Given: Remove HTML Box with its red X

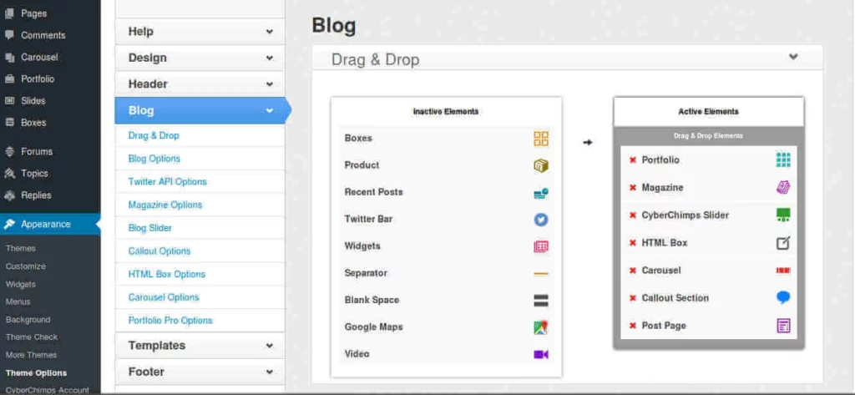Looking at the screenshot, I should (x=633, y=243).
